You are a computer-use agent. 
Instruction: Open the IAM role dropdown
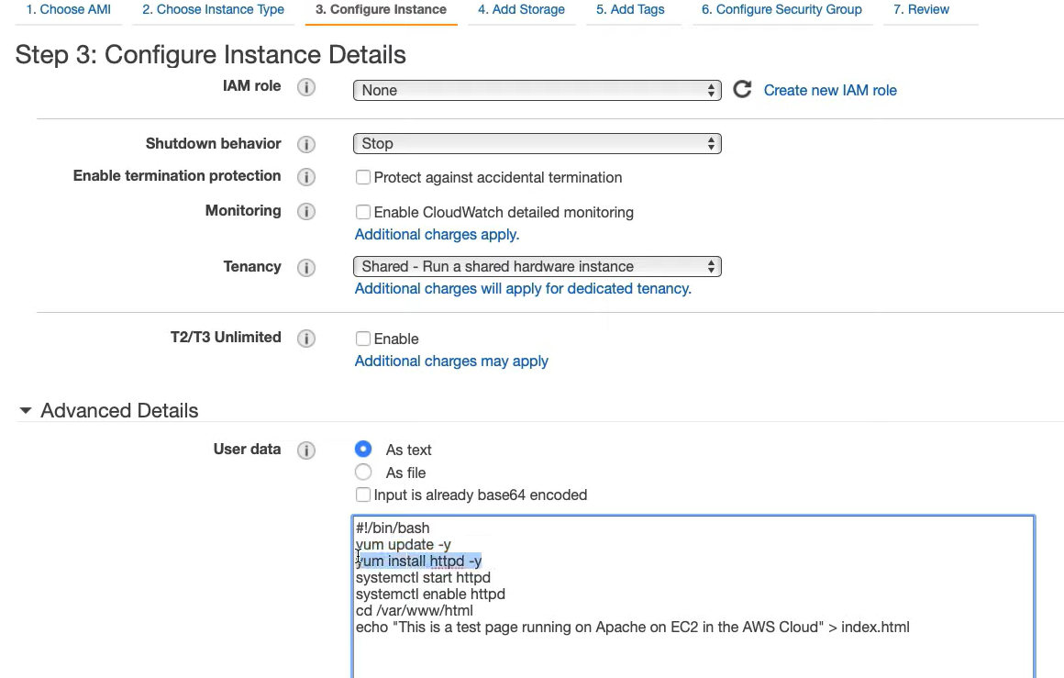click(x=537, y=90)
